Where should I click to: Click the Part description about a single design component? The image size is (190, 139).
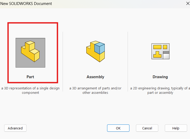(x=30, y=90)
